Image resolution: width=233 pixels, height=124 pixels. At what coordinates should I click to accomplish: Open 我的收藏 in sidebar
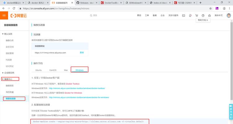point(10,92)
